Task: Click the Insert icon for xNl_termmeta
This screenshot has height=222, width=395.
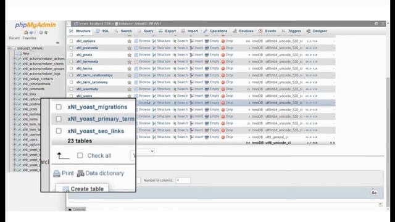Action: pyautogui.click(x=192, y=62)
